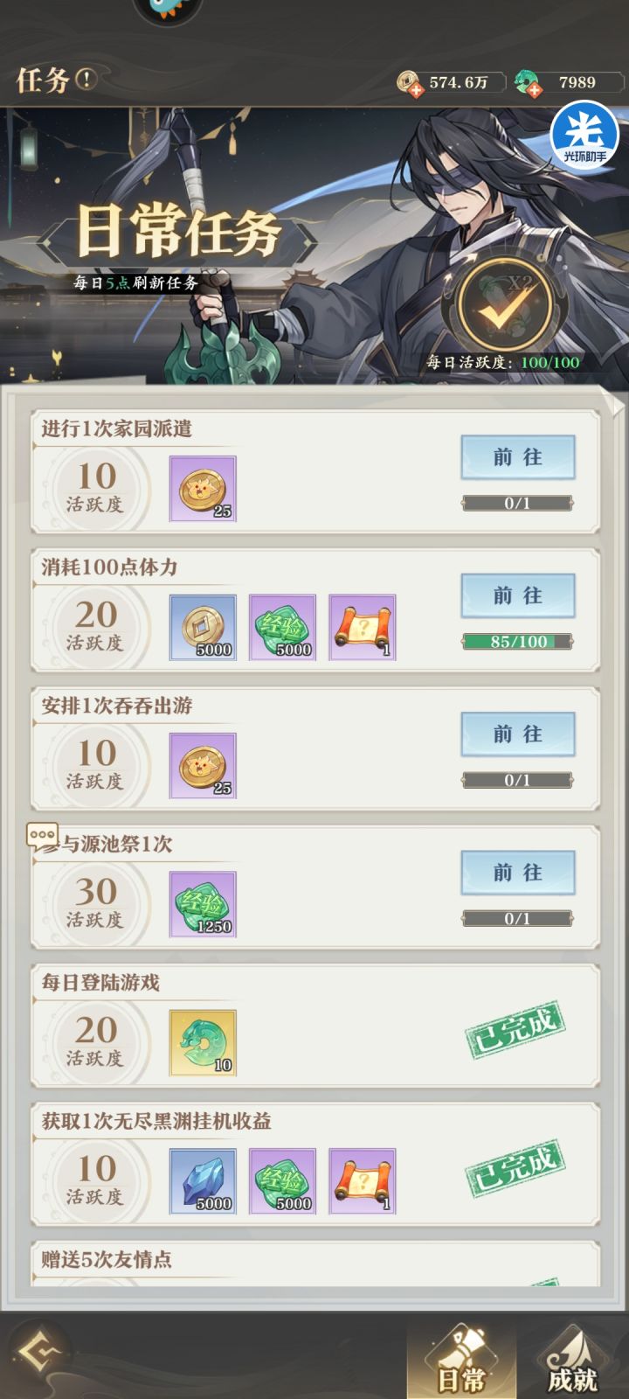The height and width of the screenshot is (1399, 629).
Task: View jade ring reward for 每日登陆游戏
Action: tap(203, 1043)
